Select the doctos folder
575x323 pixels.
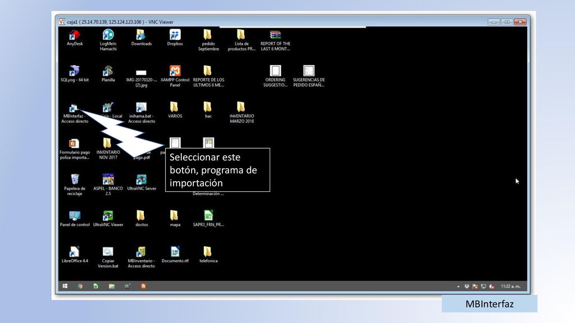pos(141,219)
